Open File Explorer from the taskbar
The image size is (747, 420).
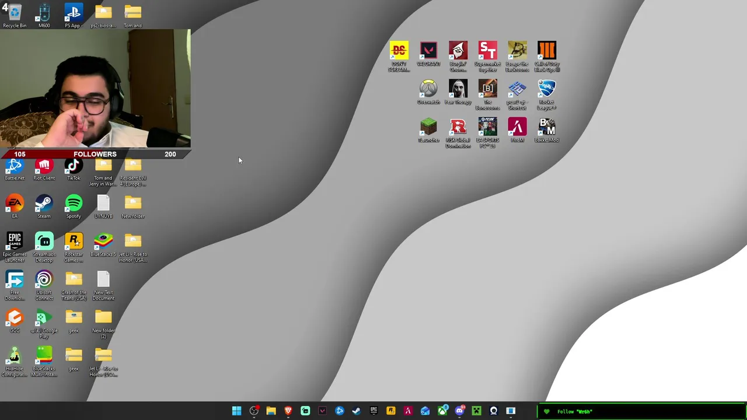pyautogui.click(x=271, y=411)
